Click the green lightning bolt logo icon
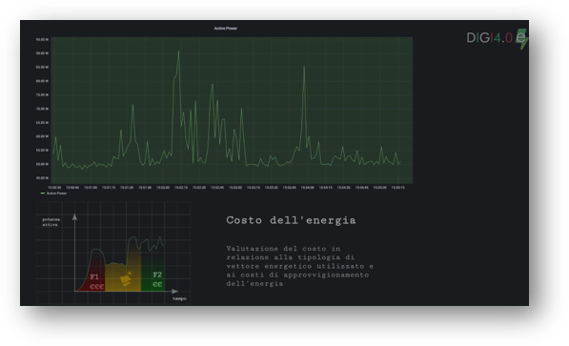569x346 pixels. pos(522,39)
